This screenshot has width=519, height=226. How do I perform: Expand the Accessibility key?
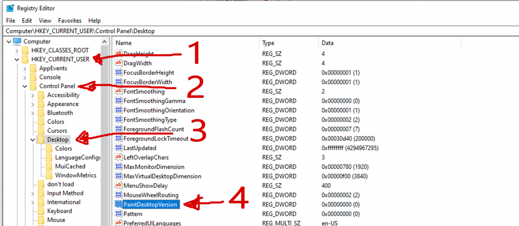pyautogui.click(x=32, y=95)
